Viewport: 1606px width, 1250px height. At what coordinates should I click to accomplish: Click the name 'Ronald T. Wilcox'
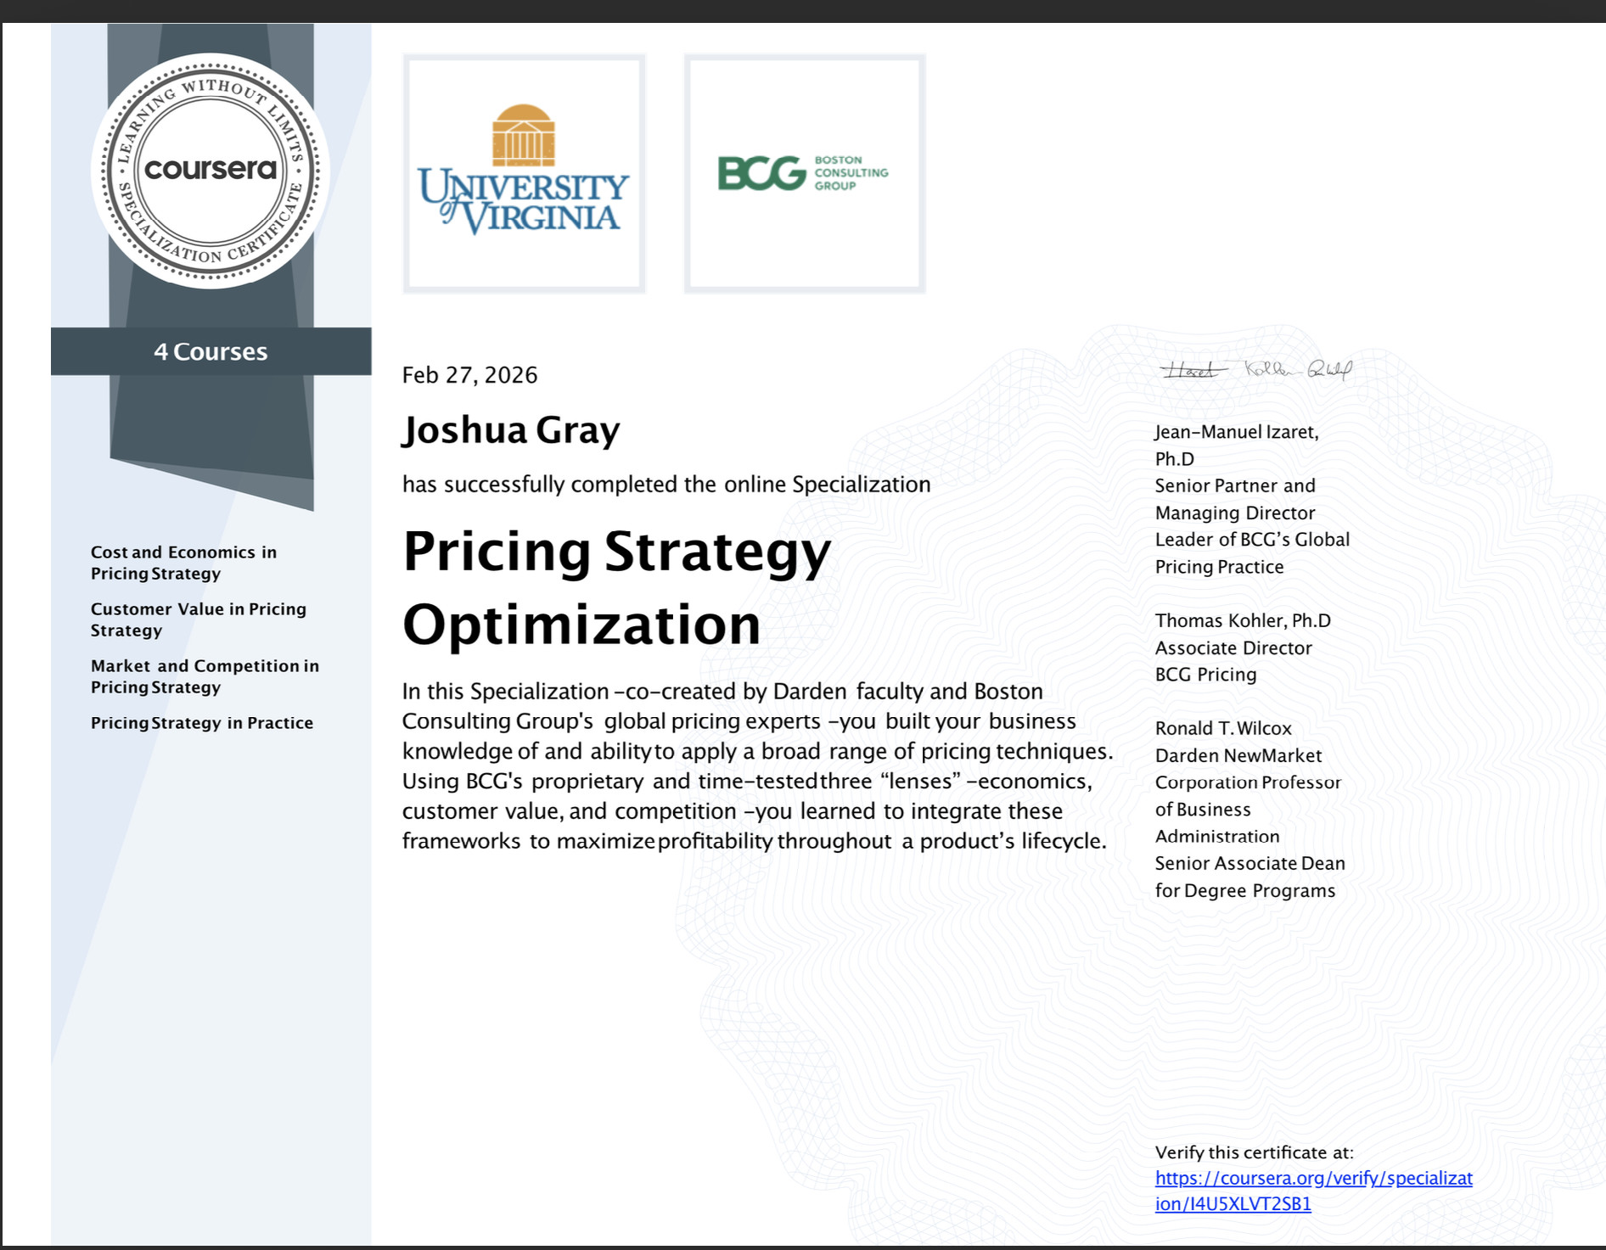(x=1223, y=728)
